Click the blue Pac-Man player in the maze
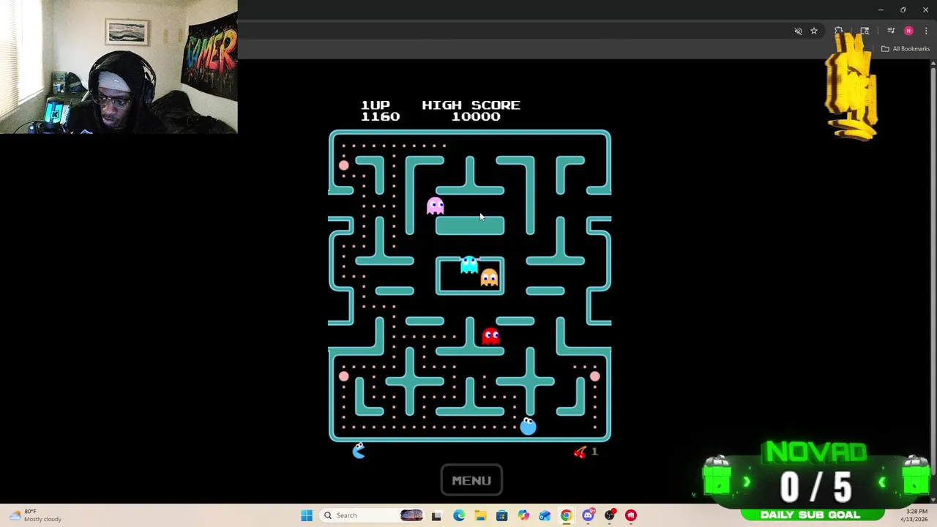937x527 pixels. coord(528,426)
